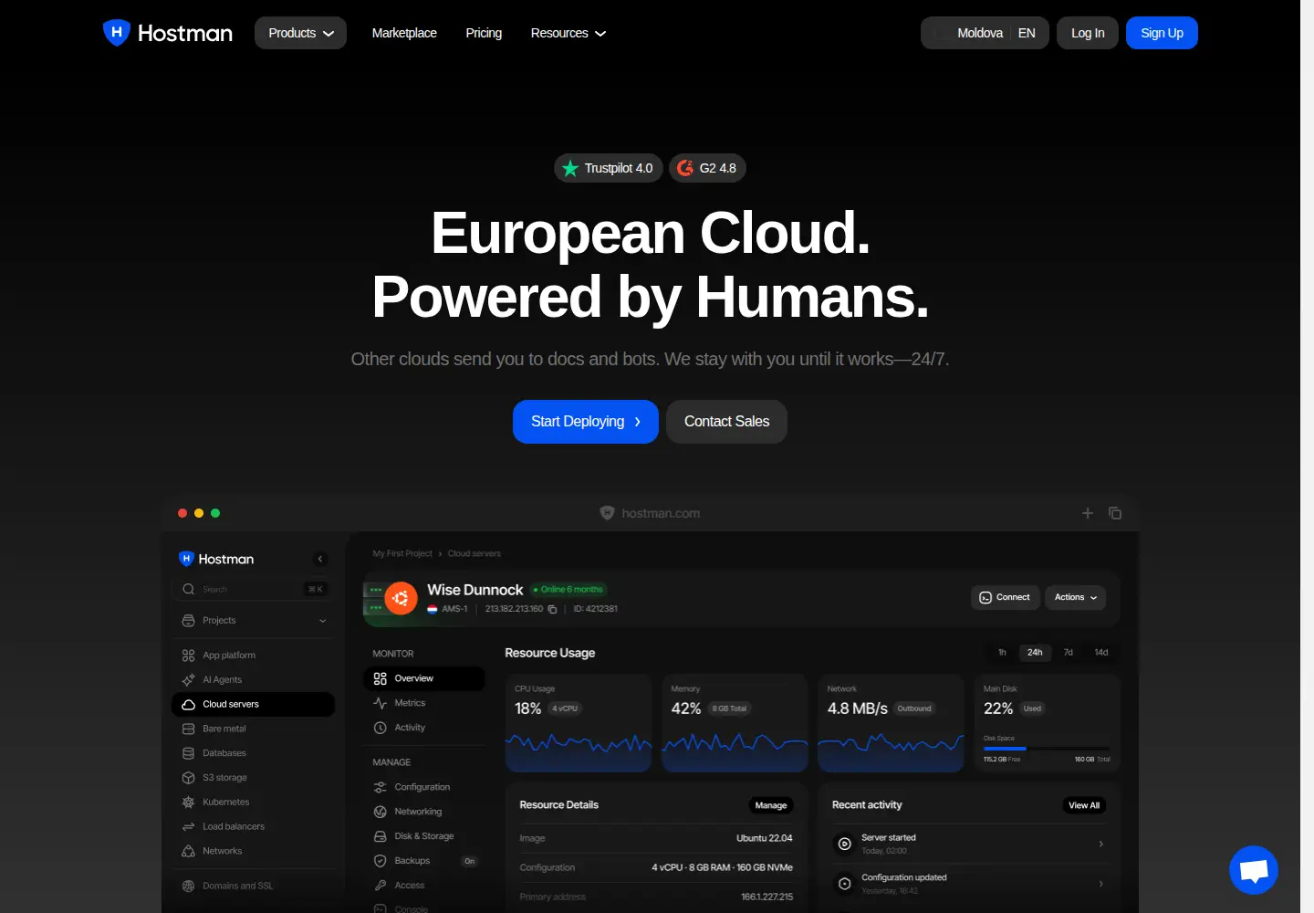Image resolution: width=1314 pixels, height=913 pixels.
Task: Copy the server IP address icon
Action: coord(552,609)
